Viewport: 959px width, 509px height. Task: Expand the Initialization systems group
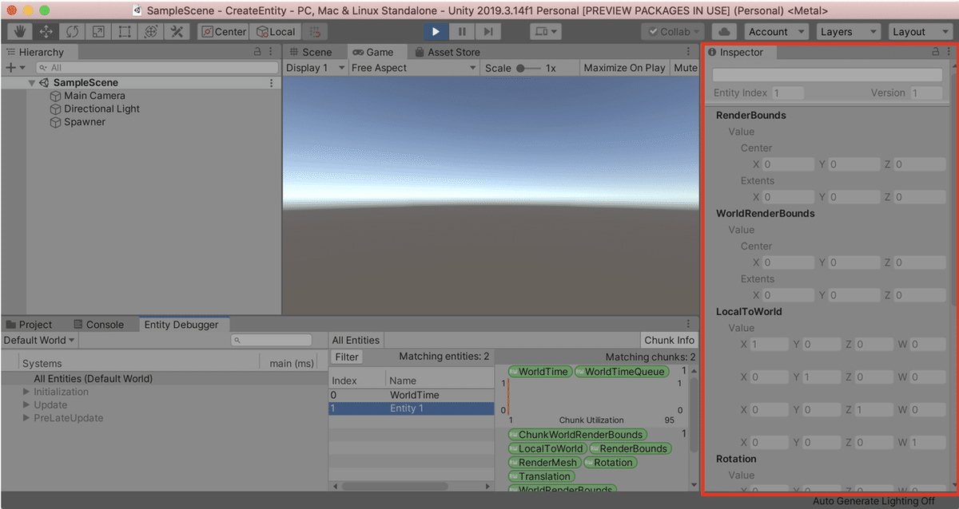(26, 392)
